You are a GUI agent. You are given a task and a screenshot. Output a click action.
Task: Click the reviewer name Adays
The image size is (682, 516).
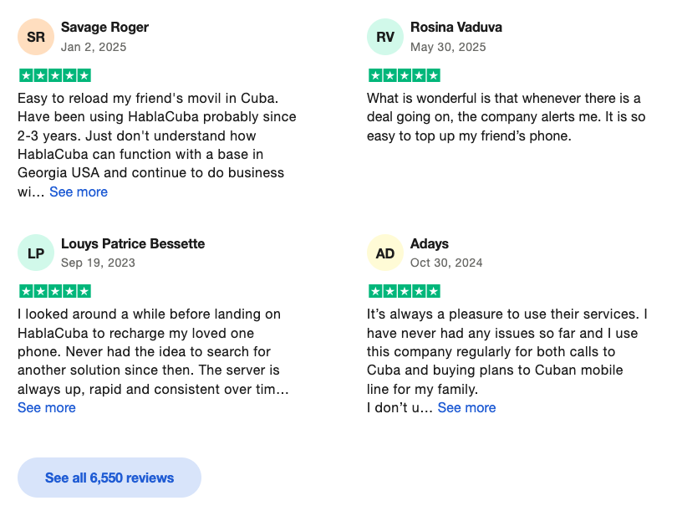(x=430, y=243)
